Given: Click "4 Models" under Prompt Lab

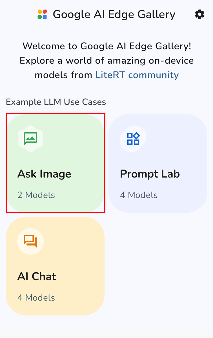Looking at the screenshot, I should click(x=139, y=195).
